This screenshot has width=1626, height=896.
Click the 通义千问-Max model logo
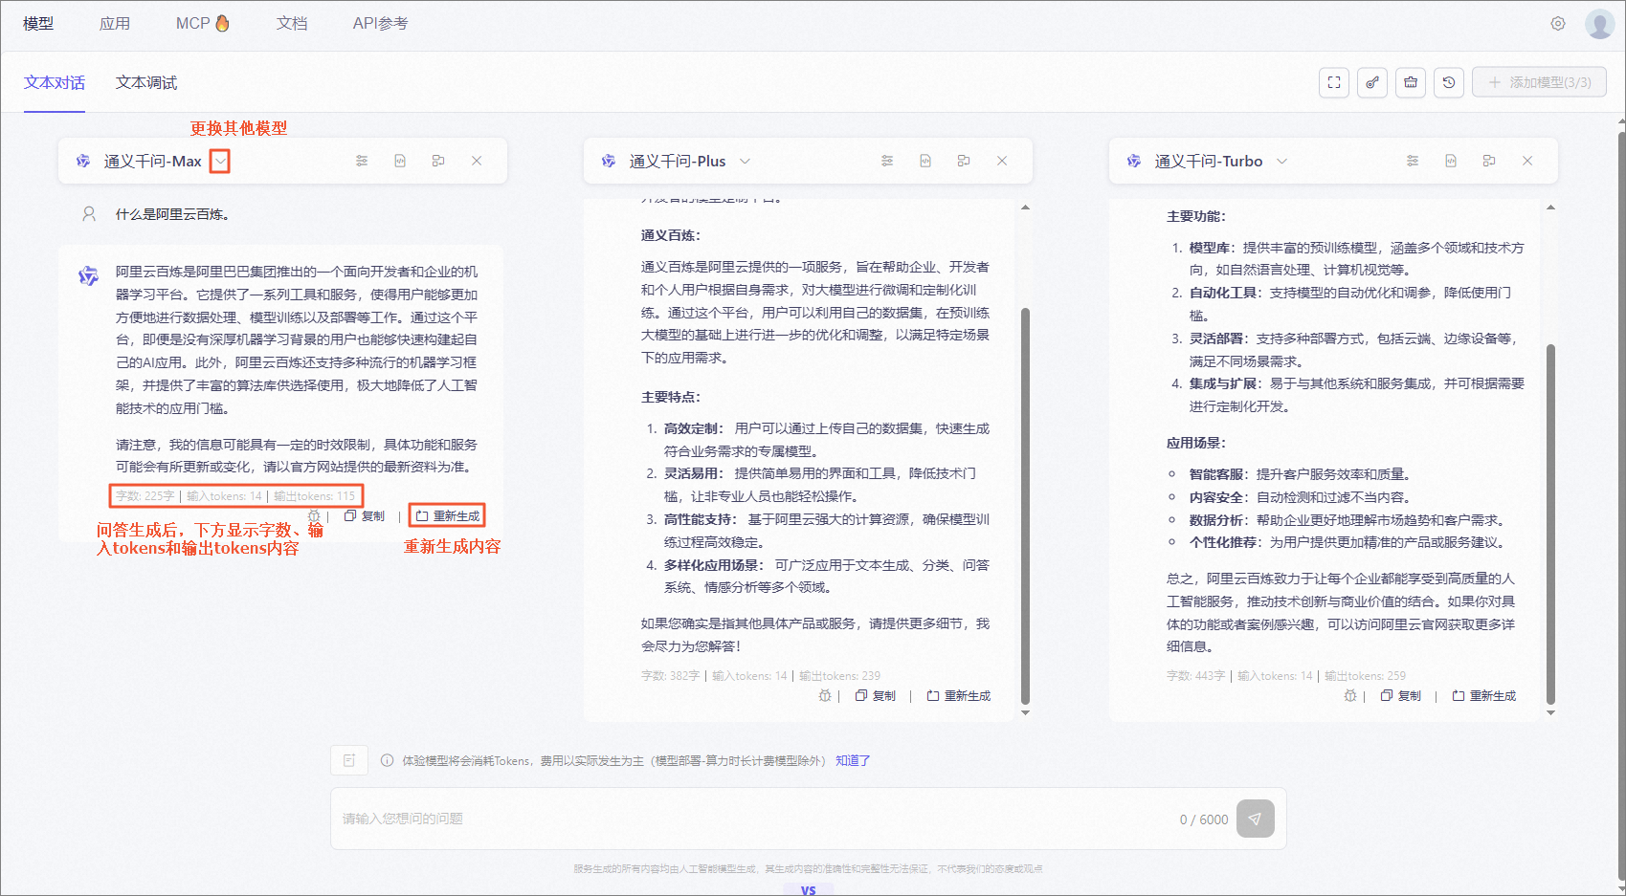[83, 161]
